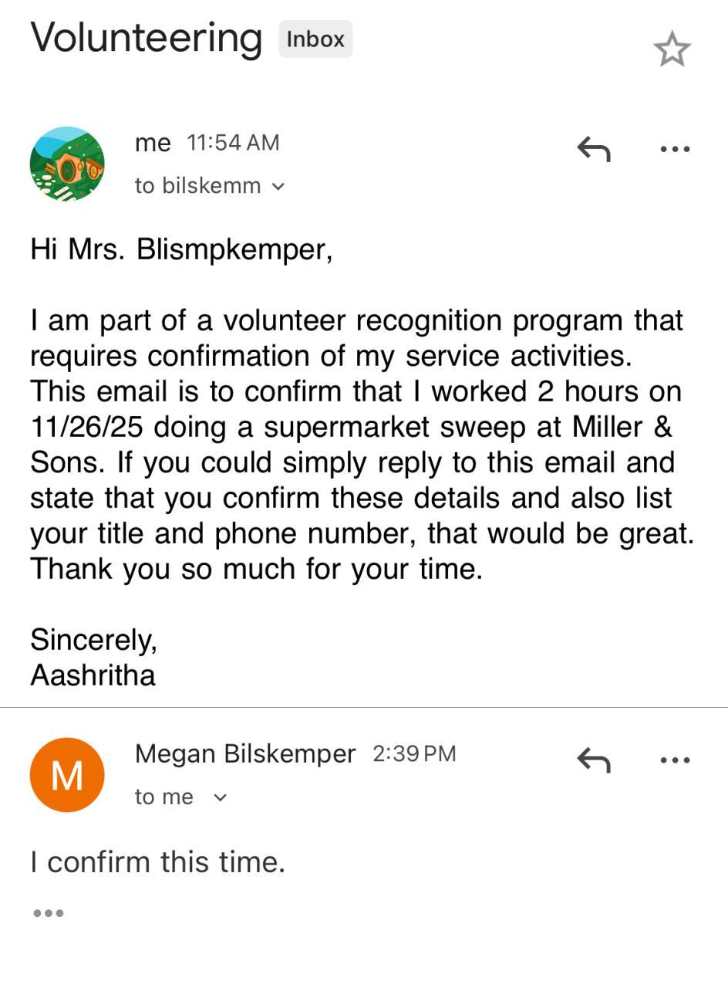728x988 pixels.
Task: Star the Volunteering email thread
Action: pyautogui.click(x=672, y=49)
